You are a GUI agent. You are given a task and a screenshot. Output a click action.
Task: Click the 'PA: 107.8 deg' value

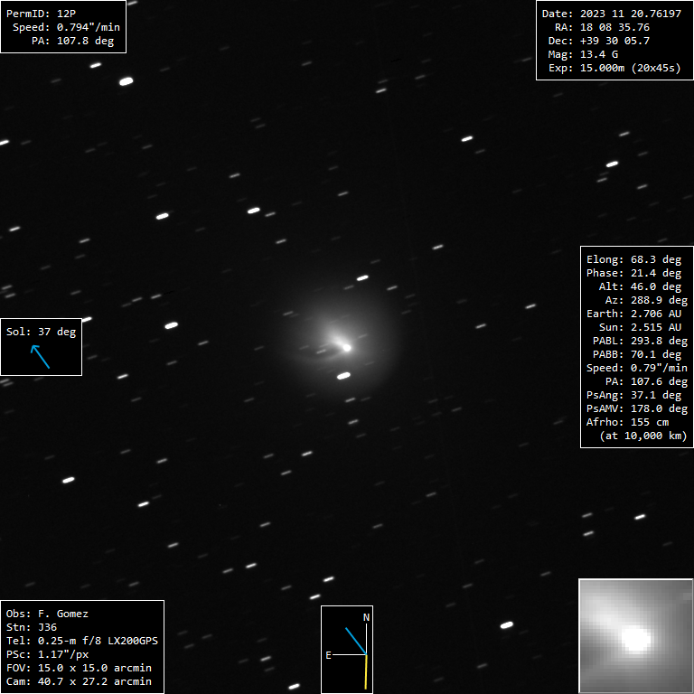(x=72, y=42)
